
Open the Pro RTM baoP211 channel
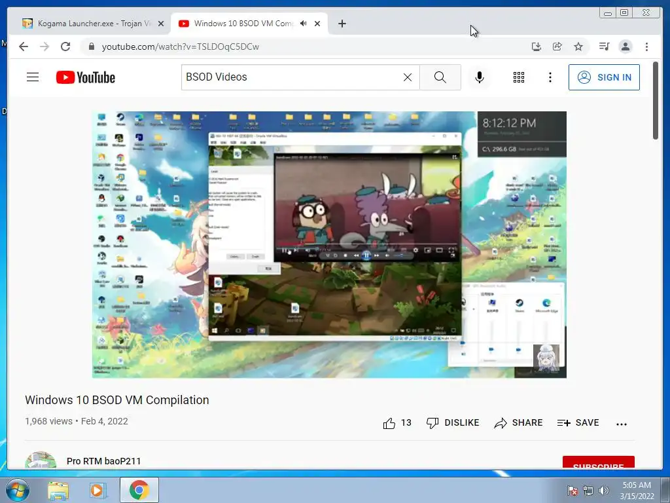(104, 461)
